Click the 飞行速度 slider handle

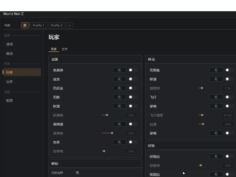(202, 115)
